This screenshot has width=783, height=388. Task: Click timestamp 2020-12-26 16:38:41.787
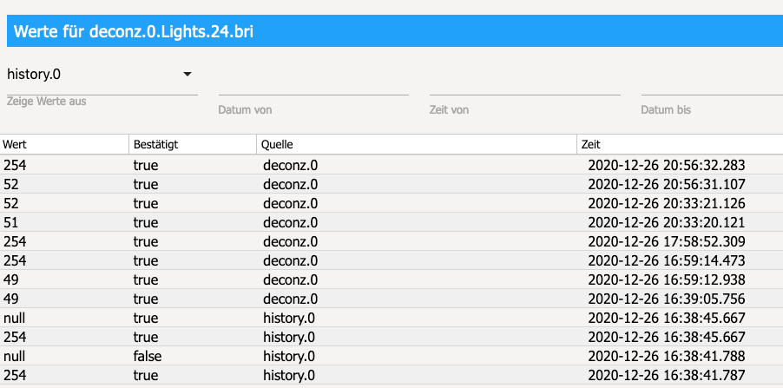667,375
